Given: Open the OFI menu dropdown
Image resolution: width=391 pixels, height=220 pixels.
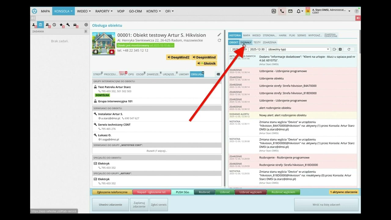Looking at the screenshot, I should coord(170,11).
